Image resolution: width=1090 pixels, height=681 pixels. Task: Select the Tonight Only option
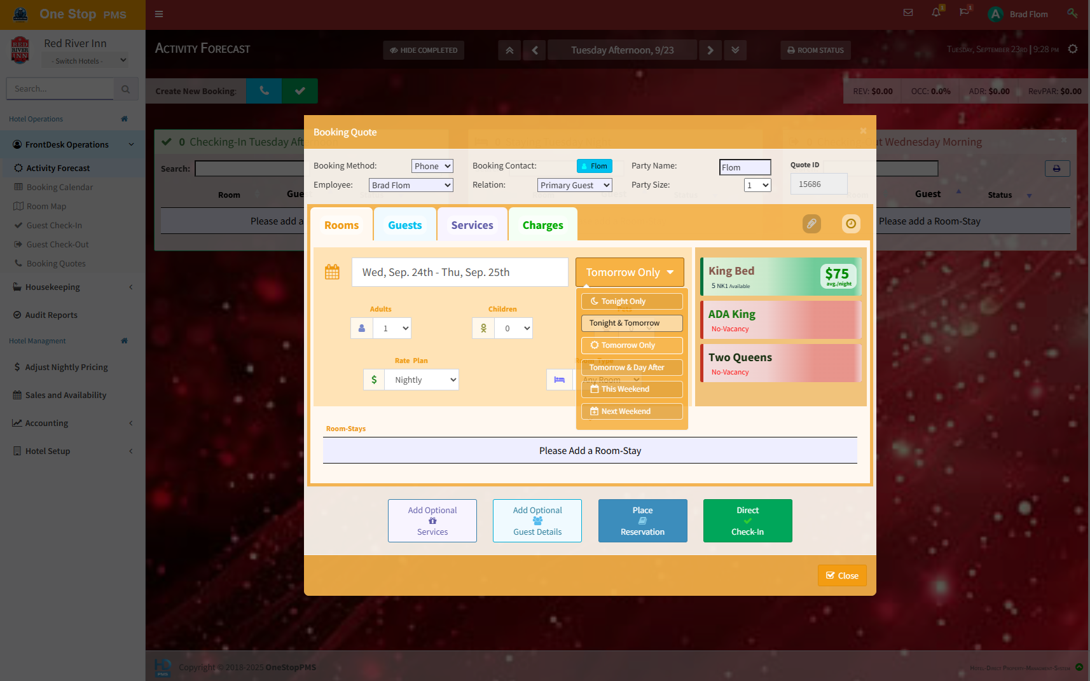click(631, 301)
